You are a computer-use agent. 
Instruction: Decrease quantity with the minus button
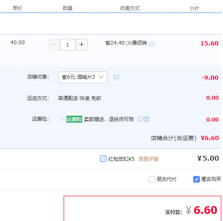[x=54, y=45]
